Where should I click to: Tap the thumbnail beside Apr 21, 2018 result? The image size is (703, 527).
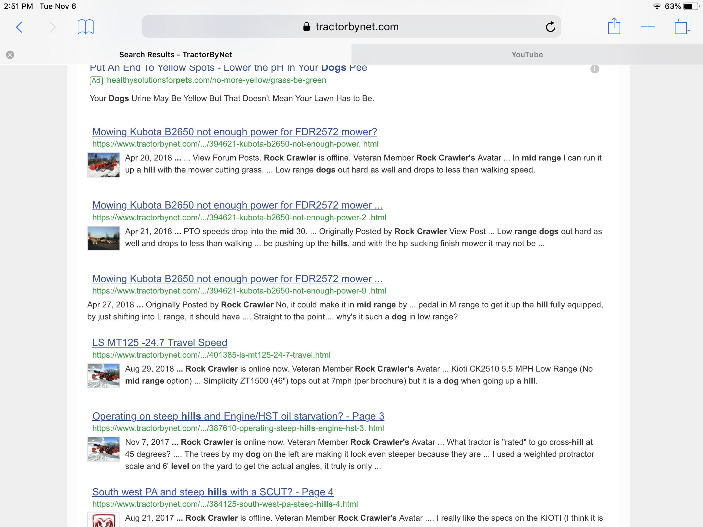coord(104,238)
